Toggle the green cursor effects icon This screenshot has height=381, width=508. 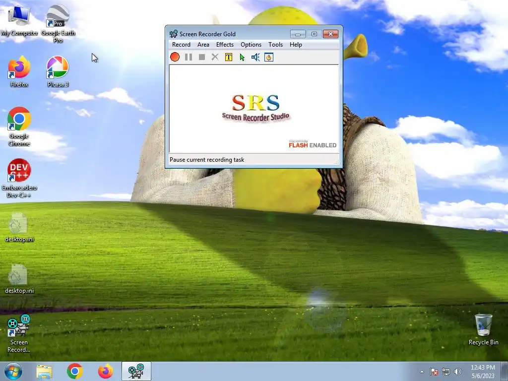coord(242,58)
